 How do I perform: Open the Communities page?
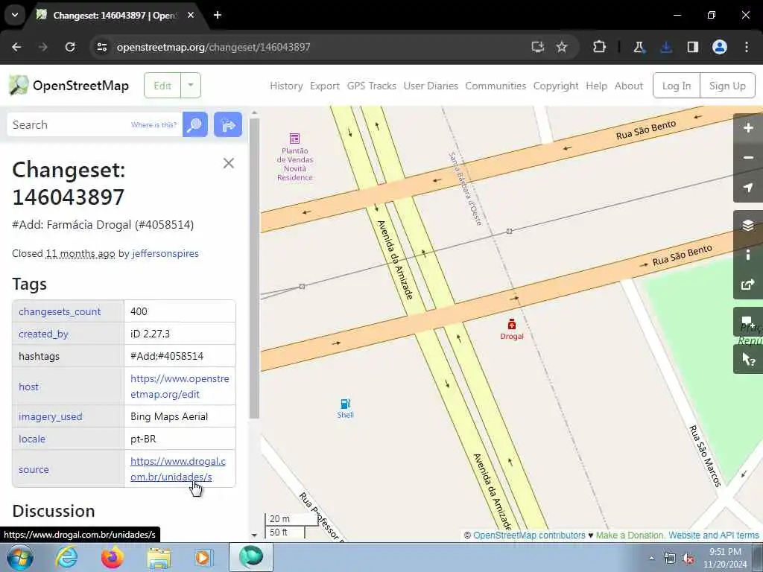pyautogui.click(x=496, y=86)
